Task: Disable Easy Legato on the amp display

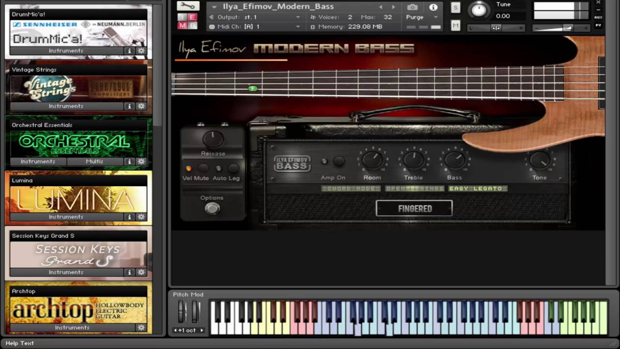Action: (x=478, y=189)
